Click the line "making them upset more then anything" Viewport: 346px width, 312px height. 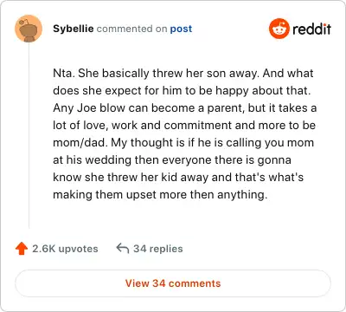[160, 195]
